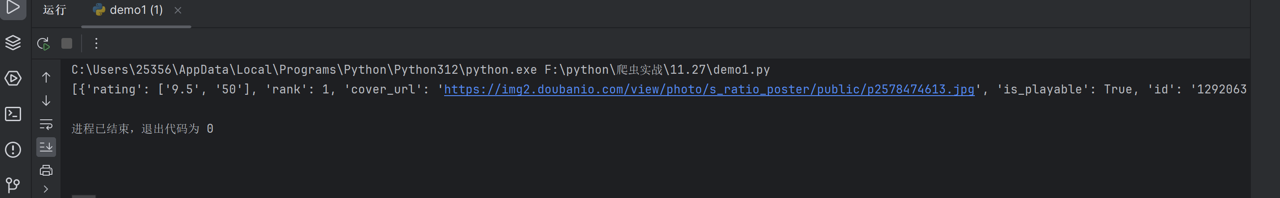Open the Run tool window icon
Image resolution: width=1280 pixels, height=198 pixels.
point(13,7)
